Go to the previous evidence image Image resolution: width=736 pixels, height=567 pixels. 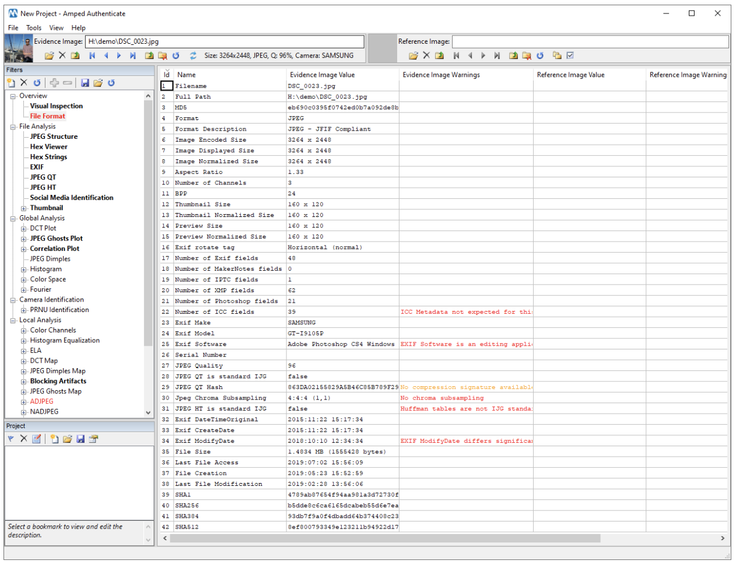coord(106,55)
